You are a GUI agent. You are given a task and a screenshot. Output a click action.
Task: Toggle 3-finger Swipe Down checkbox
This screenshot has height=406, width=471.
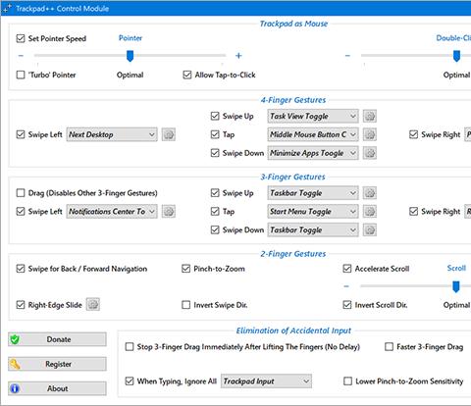click(x=215, y=229)
